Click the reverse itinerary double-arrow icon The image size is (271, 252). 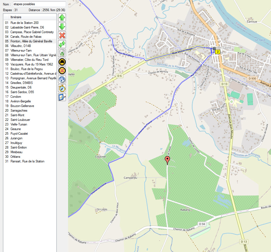62,44
